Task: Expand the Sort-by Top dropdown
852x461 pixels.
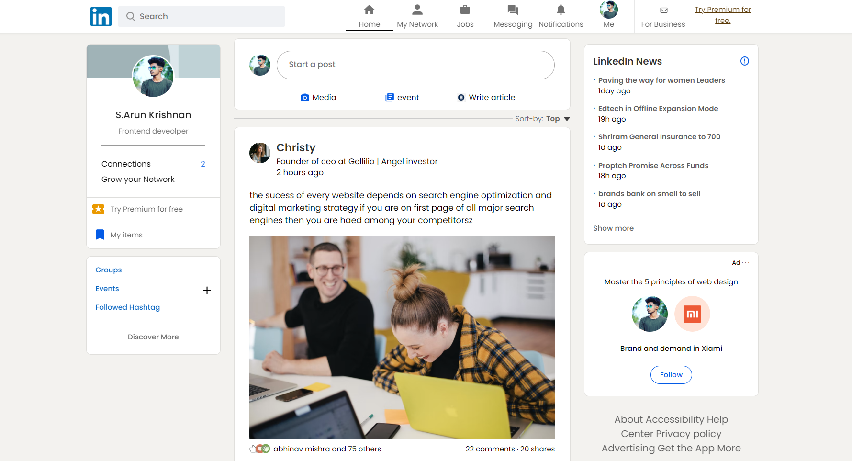Action: [x=566, y=119]
